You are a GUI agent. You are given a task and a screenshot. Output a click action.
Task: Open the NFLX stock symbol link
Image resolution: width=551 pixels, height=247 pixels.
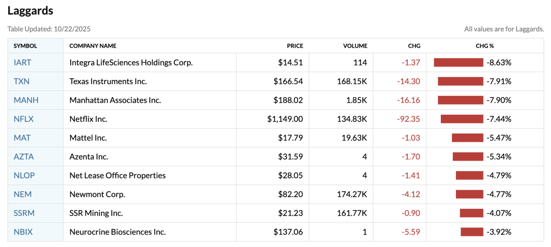pos(24,119)
